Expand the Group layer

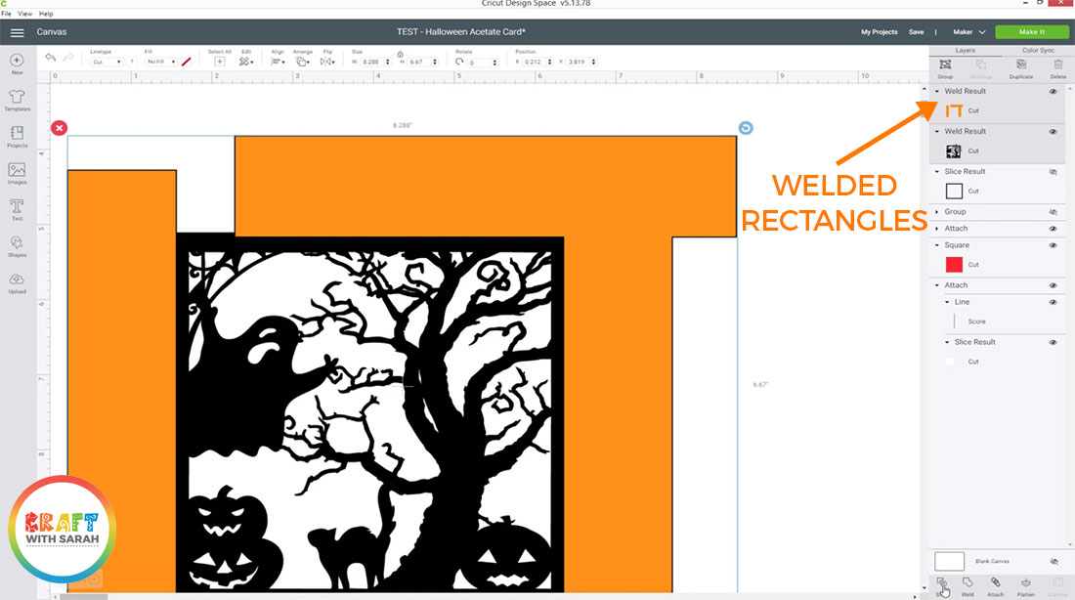pyautogui.click(x=937, y=212)
